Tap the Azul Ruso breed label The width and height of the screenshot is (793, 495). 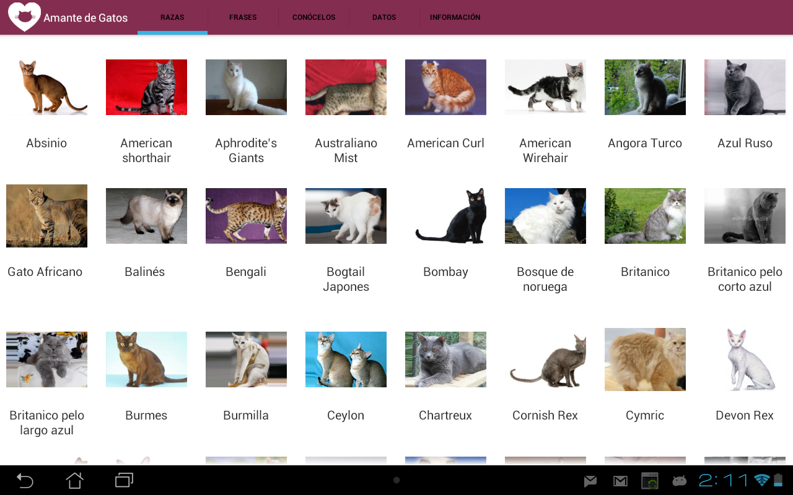(745, 143)
